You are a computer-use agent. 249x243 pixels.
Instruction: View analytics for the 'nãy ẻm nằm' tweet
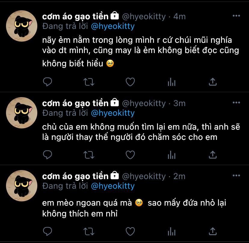point(171,82)
